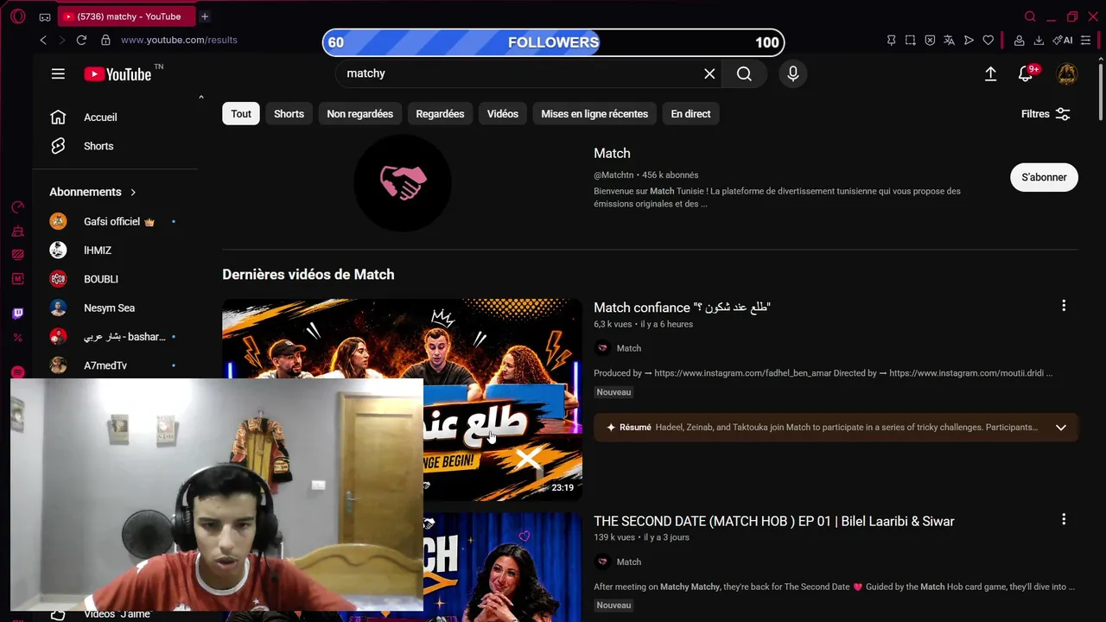Open Twitch in the Opera sidebar
The width and height of the screenshot is (1106, 622).
(18, 313)
